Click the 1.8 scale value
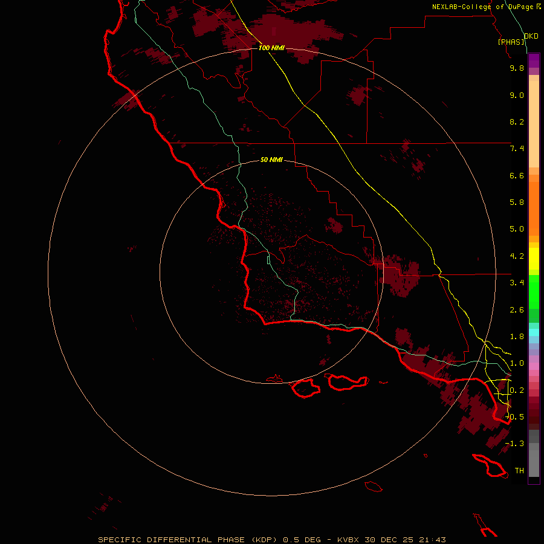 [x=517, y=337]
